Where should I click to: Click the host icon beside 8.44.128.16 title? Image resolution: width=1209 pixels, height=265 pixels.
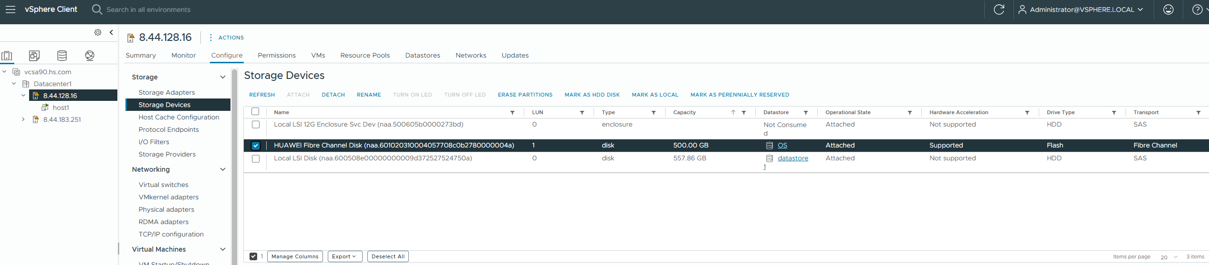click(x=131, y=38)
